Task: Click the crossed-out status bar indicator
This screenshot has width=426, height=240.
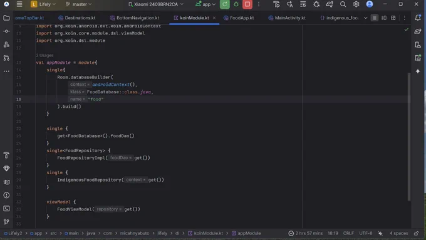Action: pos(380,233)
